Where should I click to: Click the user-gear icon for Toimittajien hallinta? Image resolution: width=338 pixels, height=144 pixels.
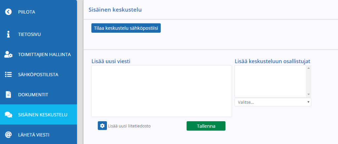point(8,54)
